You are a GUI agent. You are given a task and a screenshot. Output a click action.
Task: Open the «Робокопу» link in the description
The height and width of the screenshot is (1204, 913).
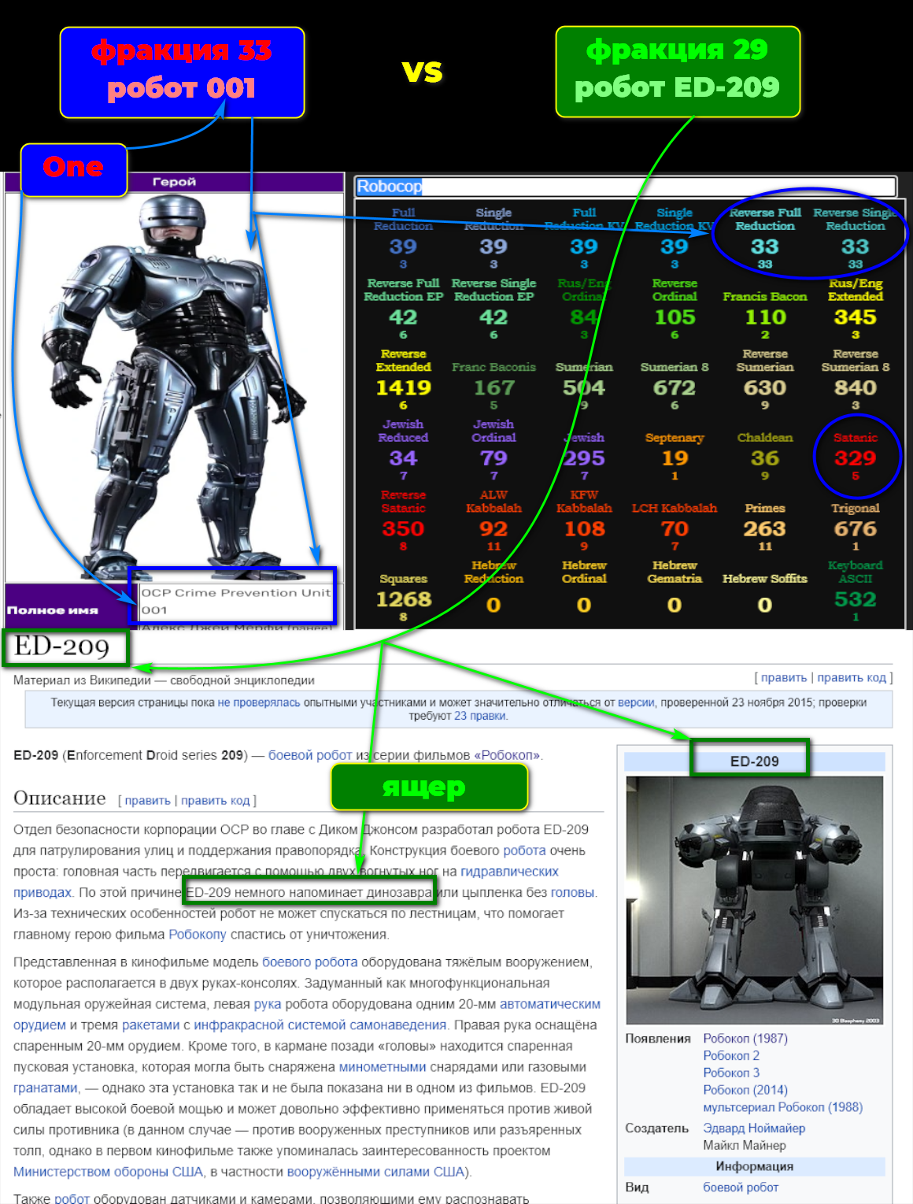(198, 935)
